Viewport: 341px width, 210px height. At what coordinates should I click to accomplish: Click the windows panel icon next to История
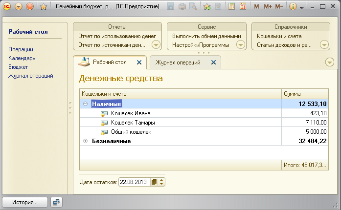(56, 202)
